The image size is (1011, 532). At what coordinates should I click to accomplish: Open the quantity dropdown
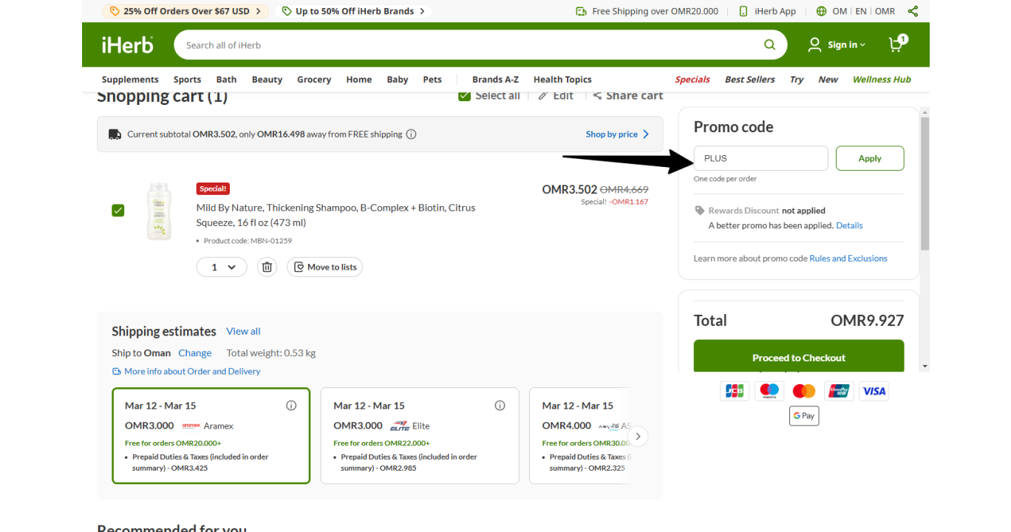(x=222, y=267)
